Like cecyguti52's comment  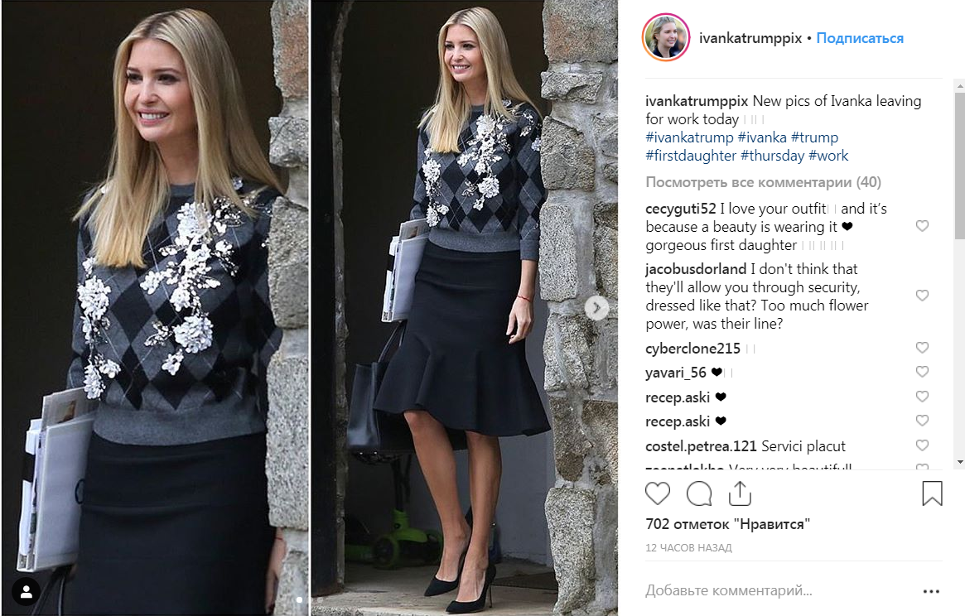[922, 226]
